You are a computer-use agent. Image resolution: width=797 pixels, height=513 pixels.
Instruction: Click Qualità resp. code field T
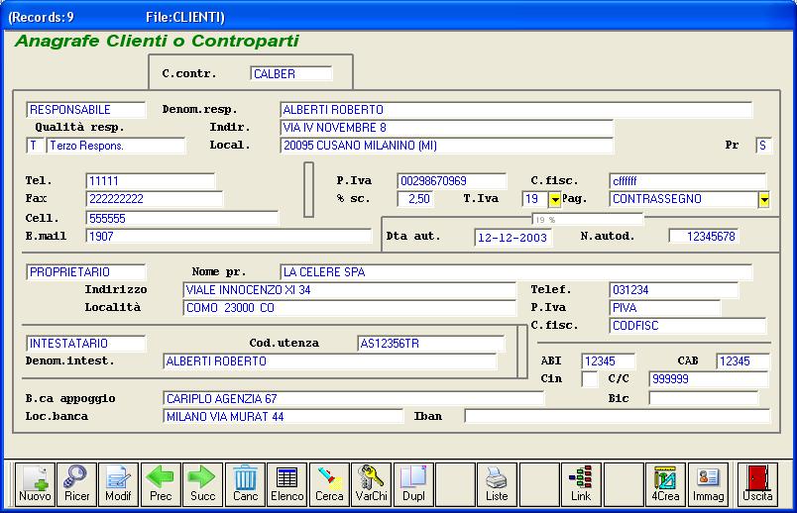click(35, 146)
